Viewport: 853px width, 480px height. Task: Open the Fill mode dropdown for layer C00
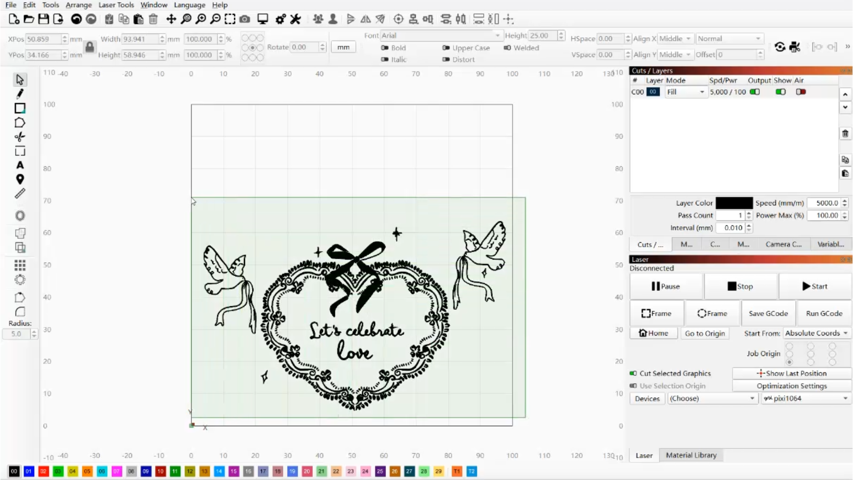point(702,92)
